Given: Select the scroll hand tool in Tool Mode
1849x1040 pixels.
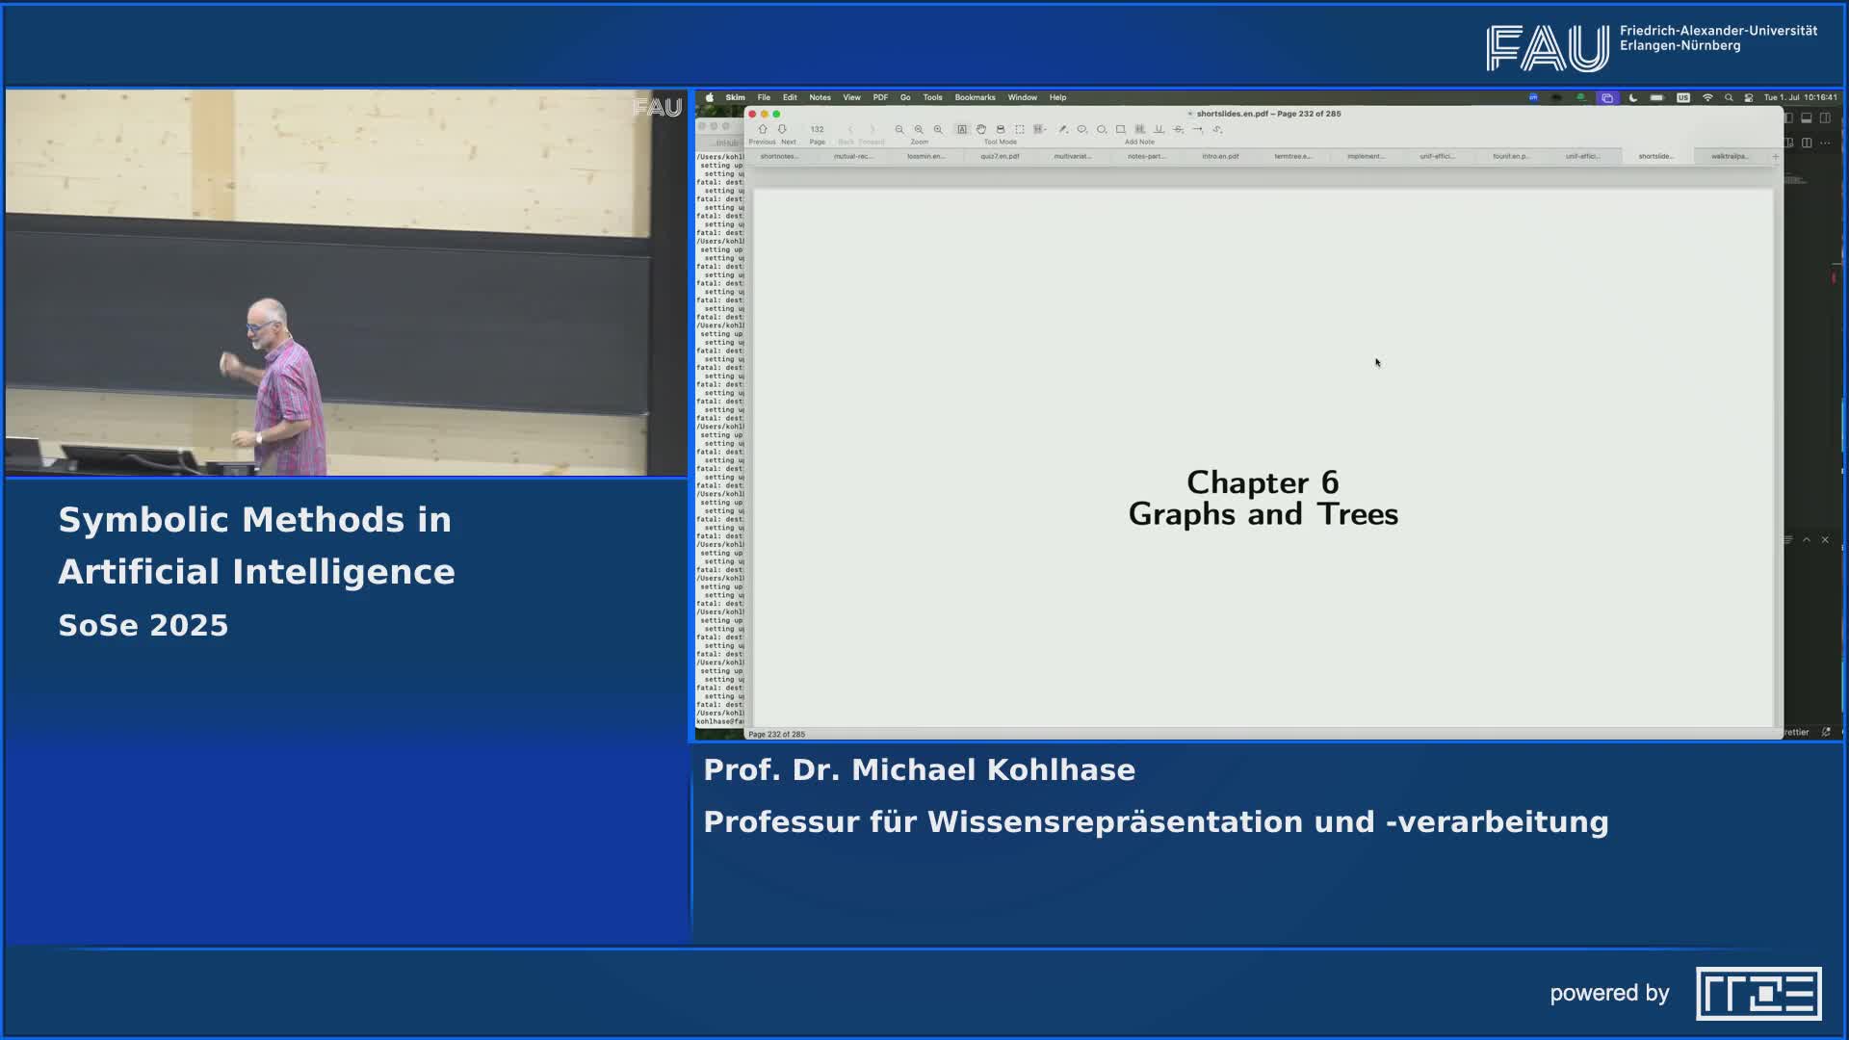Looking at the screenshot, I should (x=981, y=129).
